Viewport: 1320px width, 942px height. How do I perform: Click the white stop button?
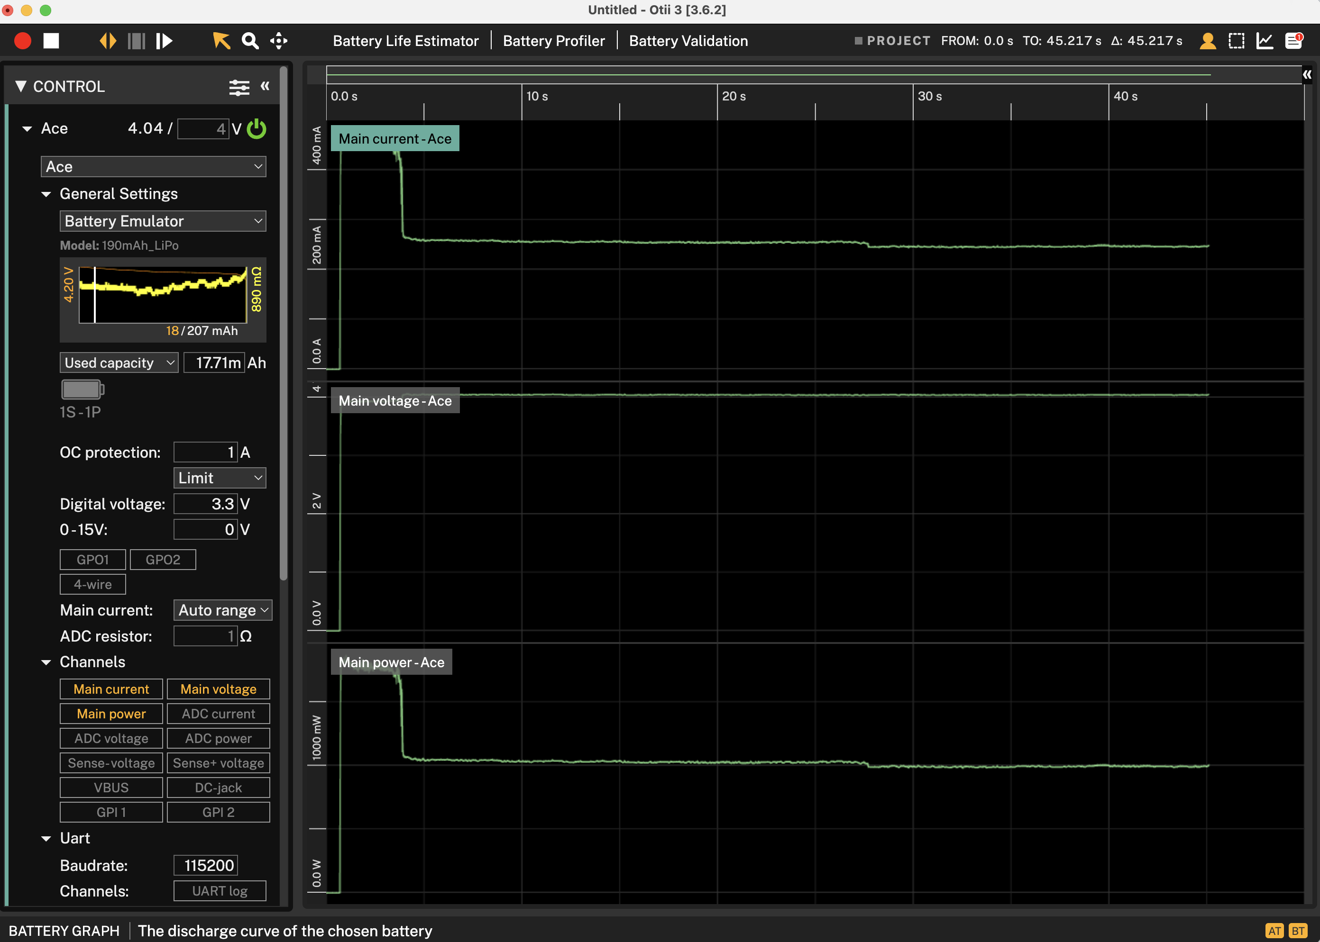click(x=51, y=41)
